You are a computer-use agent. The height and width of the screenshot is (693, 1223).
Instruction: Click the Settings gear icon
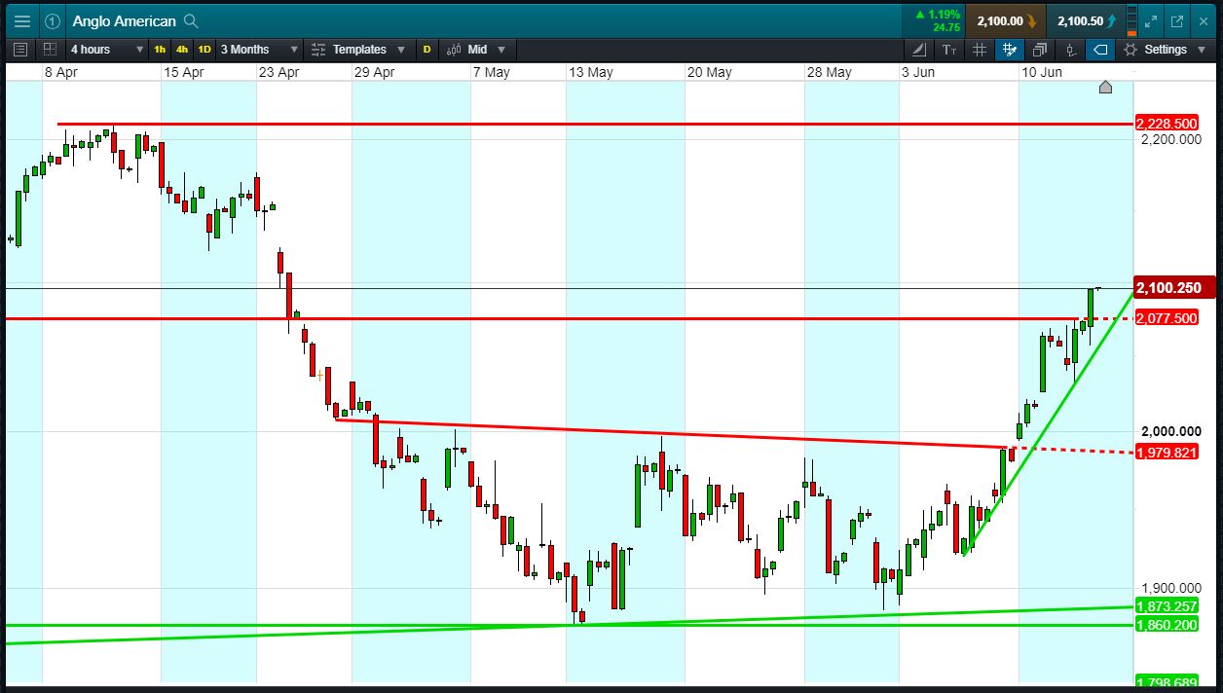click(x=1130, y=50)
